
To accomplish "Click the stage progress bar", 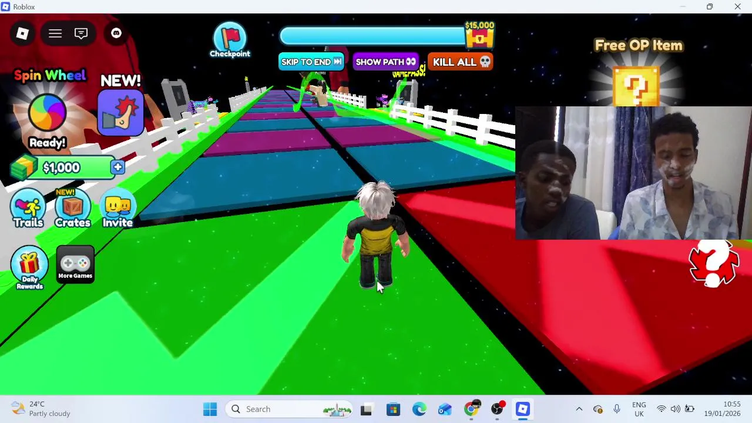I will [x=374, y=36].
